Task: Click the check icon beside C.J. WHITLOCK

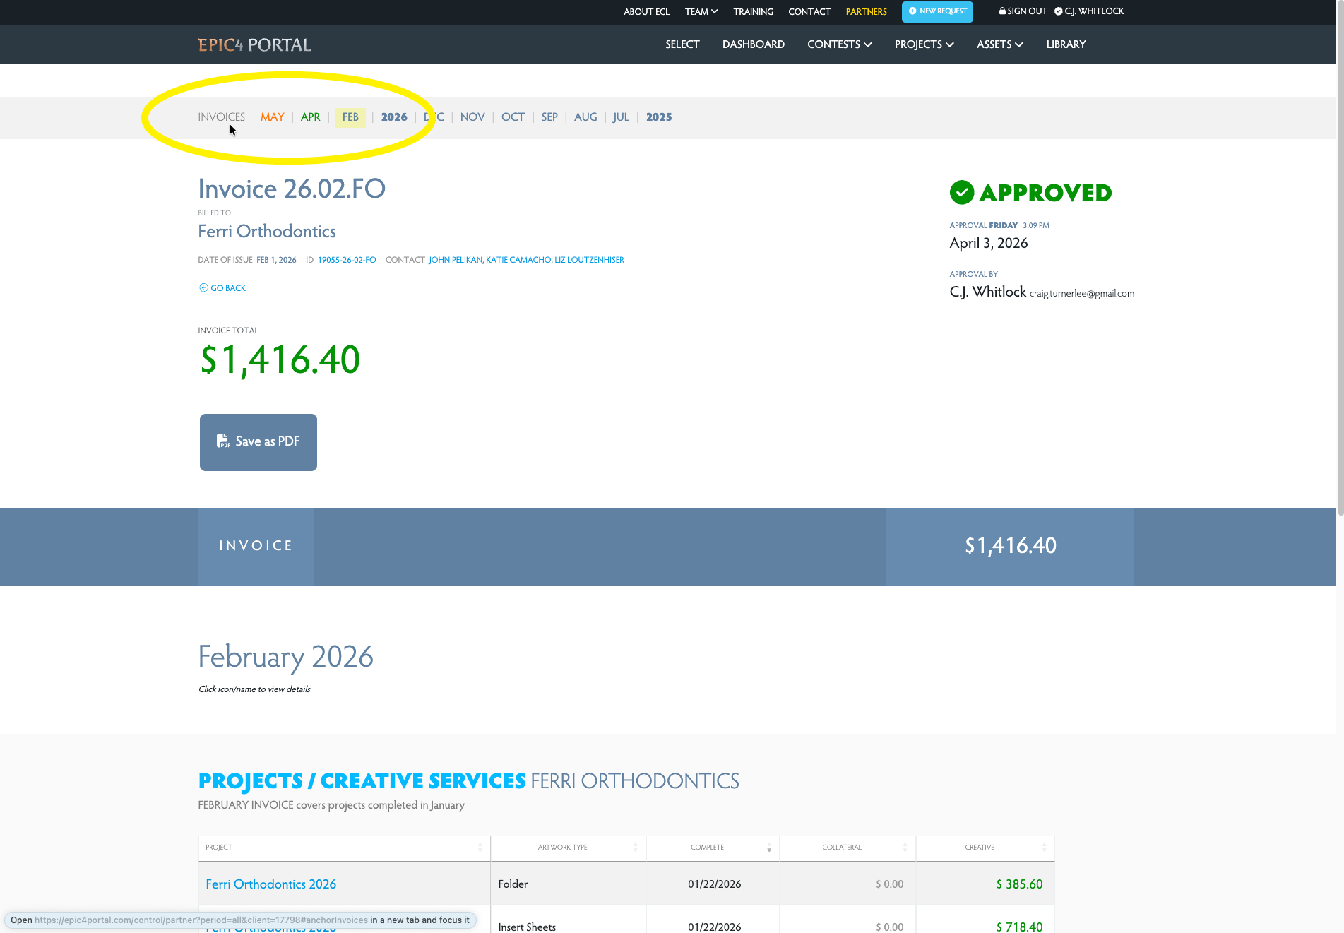Action: pos(1058,11)
